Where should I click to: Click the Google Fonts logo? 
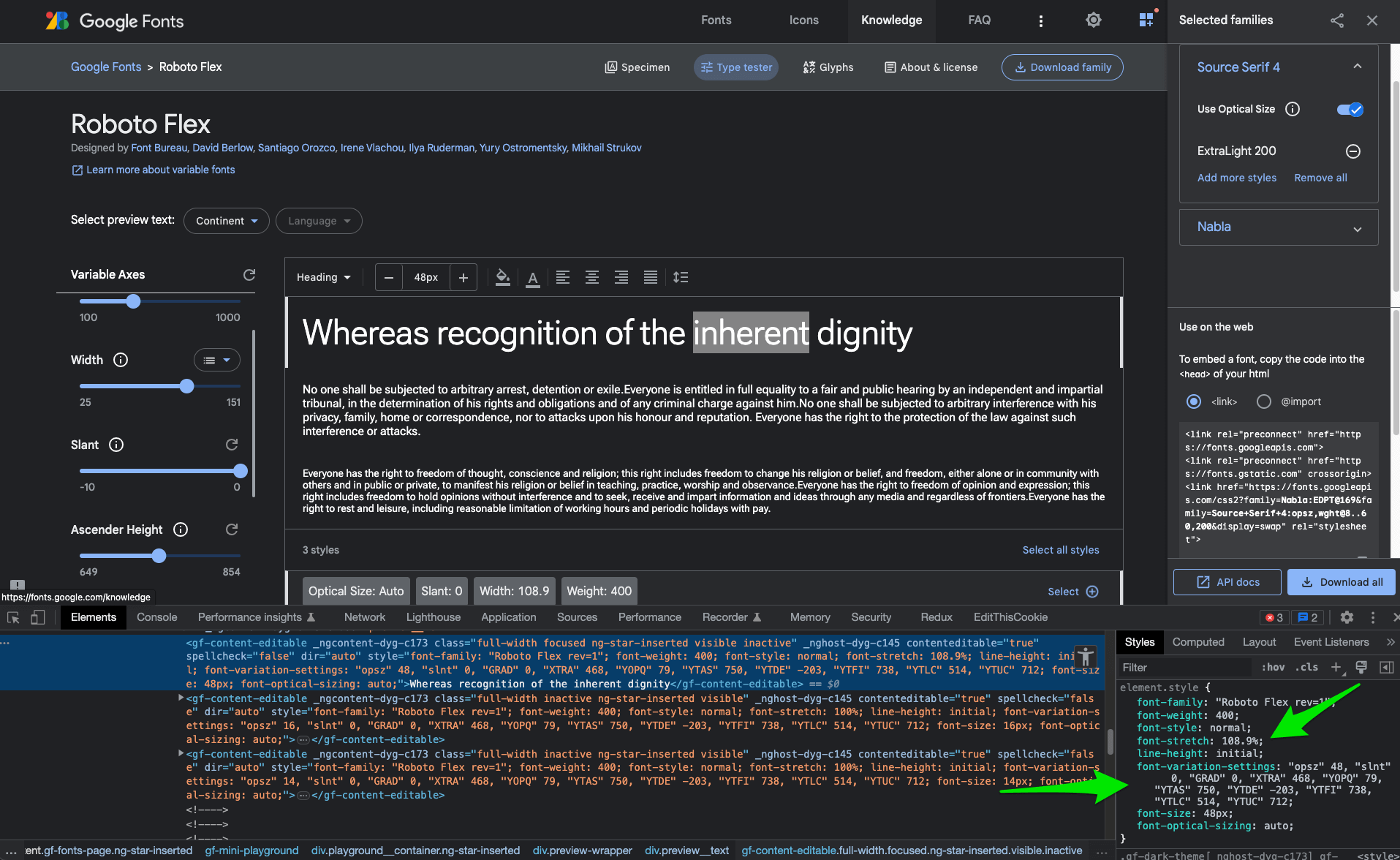point(115,20)
